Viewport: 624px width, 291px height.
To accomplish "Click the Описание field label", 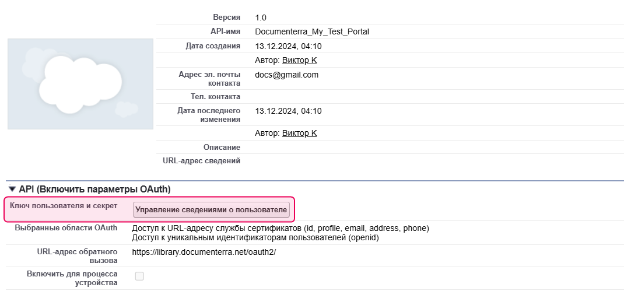I will [x=221, y=148].
